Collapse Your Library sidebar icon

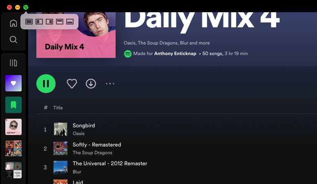click(x=13, y=63)
